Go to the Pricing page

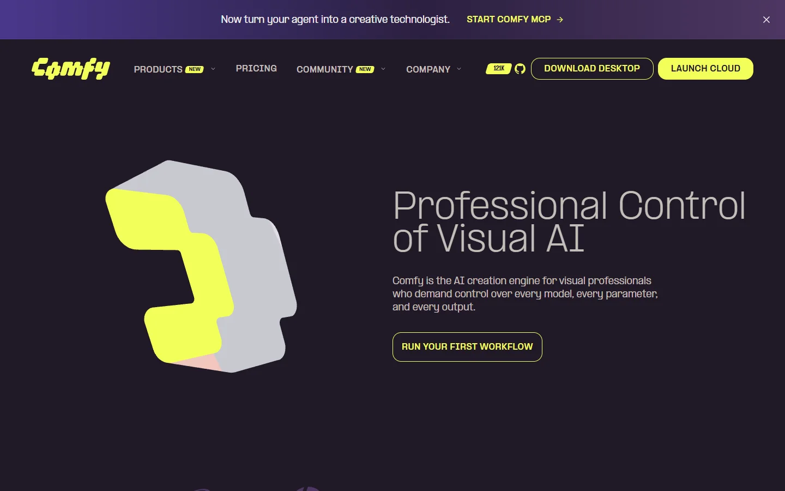(256, 68)
